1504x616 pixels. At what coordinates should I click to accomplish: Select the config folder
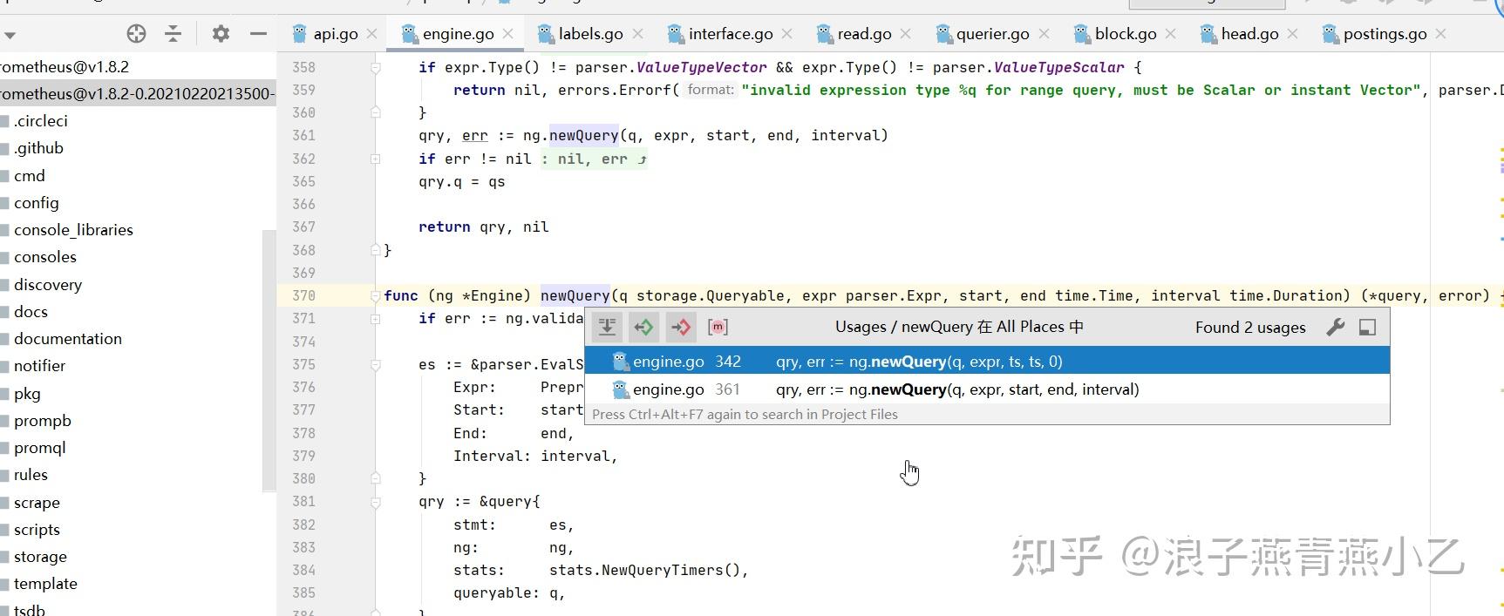click(x=36, y=203)
